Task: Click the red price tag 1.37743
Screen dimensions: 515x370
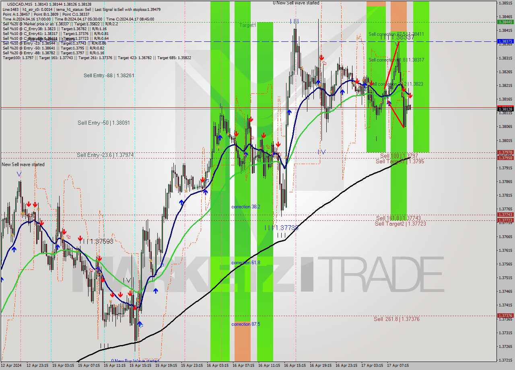Action: (505, 215)
